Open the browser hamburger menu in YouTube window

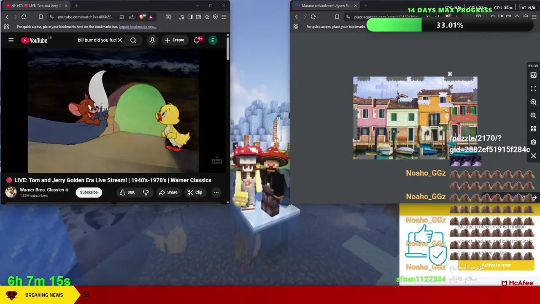pyautogui.click(x=224, y=17)
